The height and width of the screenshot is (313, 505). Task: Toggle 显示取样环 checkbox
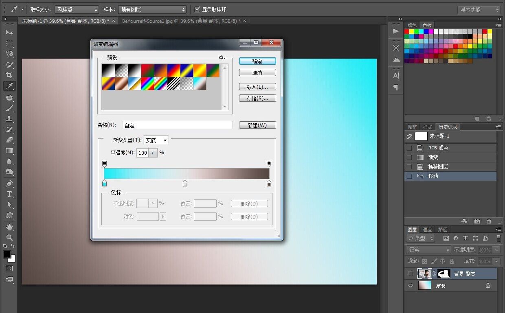coord(198,9)
